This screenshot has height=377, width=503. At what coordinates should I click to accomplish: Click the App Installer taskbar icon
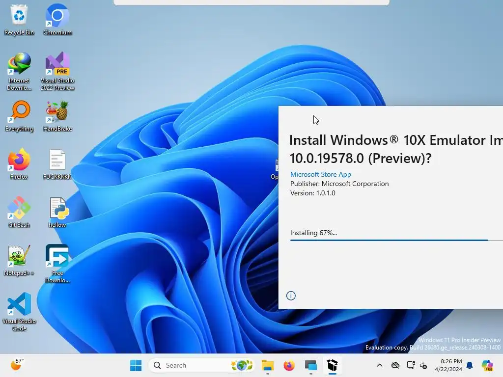[333, 365]
